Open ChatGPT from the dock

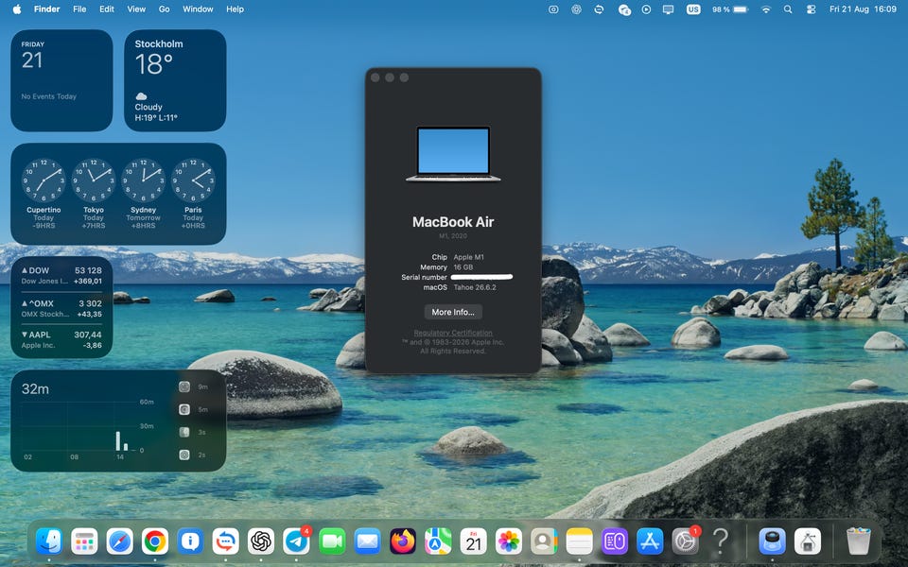click(x=261, y=541)
